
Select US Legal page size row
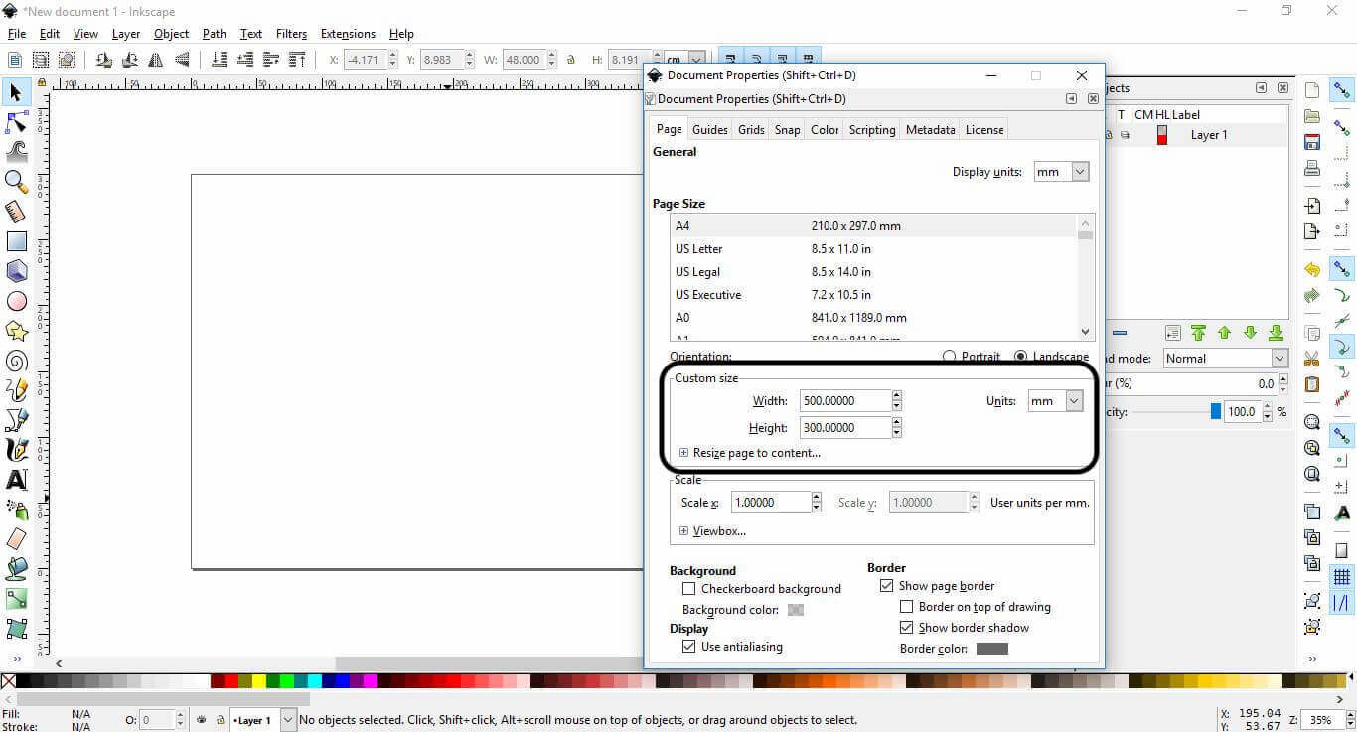[874, 272]
